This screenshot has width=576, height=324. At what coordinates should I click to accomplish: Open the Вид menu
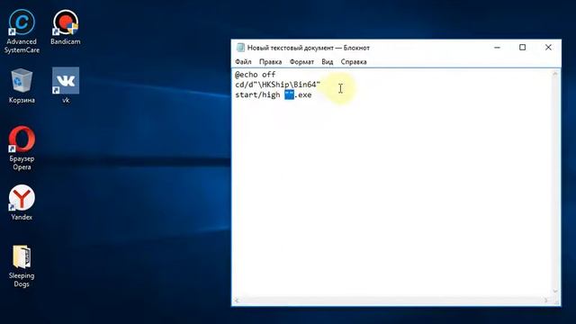[328, 62]
